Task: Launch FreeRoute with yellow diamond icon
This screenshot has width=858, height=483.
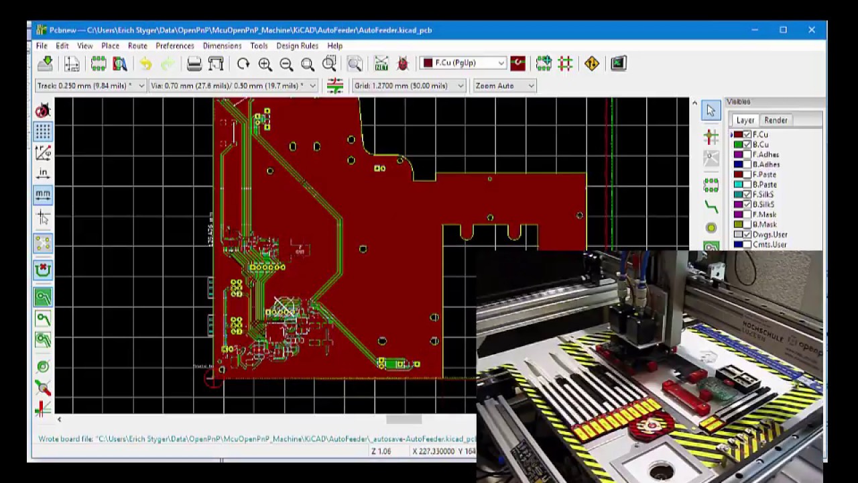Action: coord(591,63)
